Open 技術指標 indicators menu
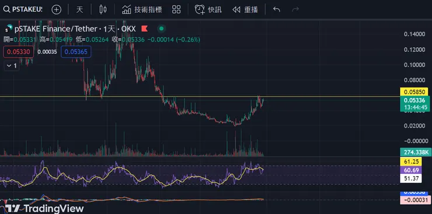 pos(142,10)
